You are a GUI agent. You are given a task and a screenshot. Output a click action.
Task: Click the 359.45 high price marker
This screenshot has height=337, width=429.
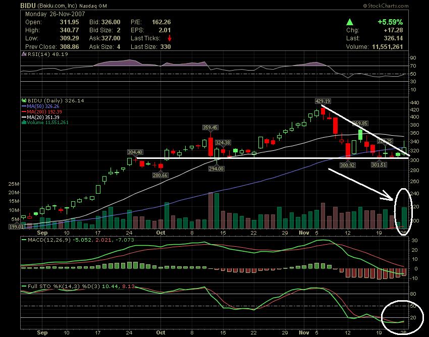[210, 128]
